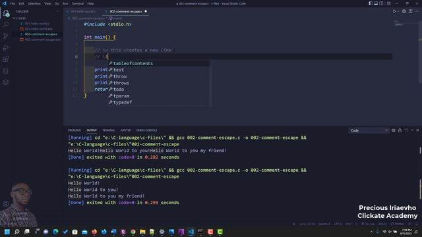Viewport: 422px width, 237px height.
Task: Switch to the Problems panel tab
Action: (x=75, y=130)
